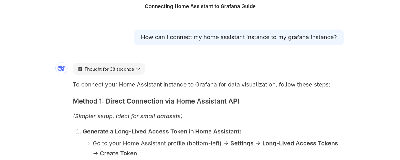The width and height of the screenshot is (400, 160).
Task: Open the "Thought for 38 seconds" reasoning text
Action: coord(109,69)
